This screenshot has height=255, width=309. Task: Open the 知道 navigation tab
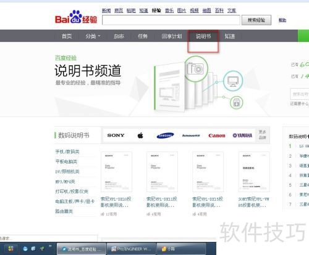230,36
